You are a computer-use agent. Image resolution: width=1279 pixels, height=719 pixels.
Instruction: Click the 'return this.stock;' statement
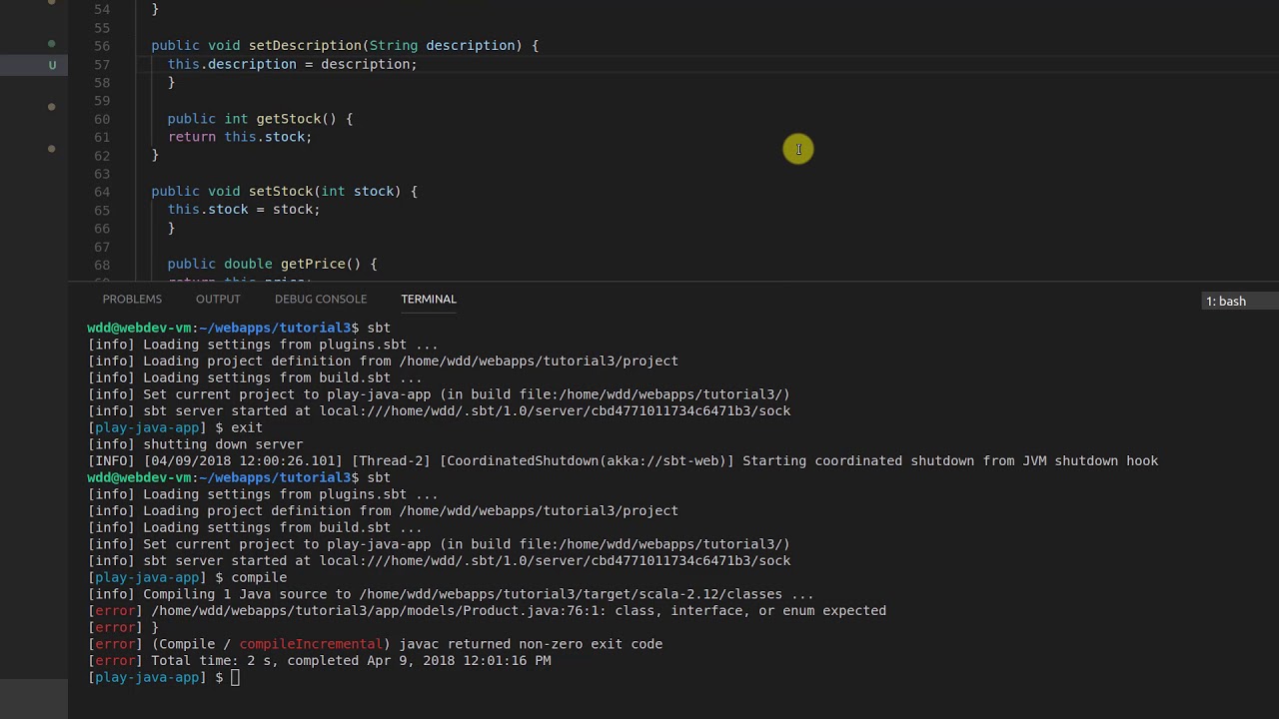tap(240, 137)
